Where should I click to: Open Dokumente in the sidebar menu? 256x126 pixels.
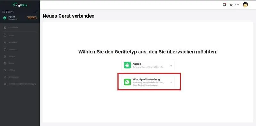pos(14,77)
